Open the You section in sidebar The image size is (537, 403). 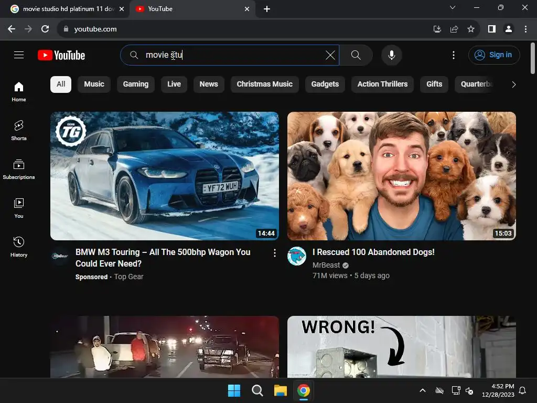click(19, 208)
